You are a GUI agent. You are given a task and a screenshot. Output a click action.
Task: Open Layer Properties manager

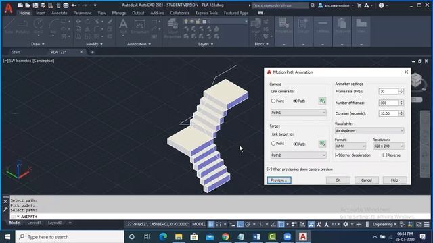(x=173, y=28)
